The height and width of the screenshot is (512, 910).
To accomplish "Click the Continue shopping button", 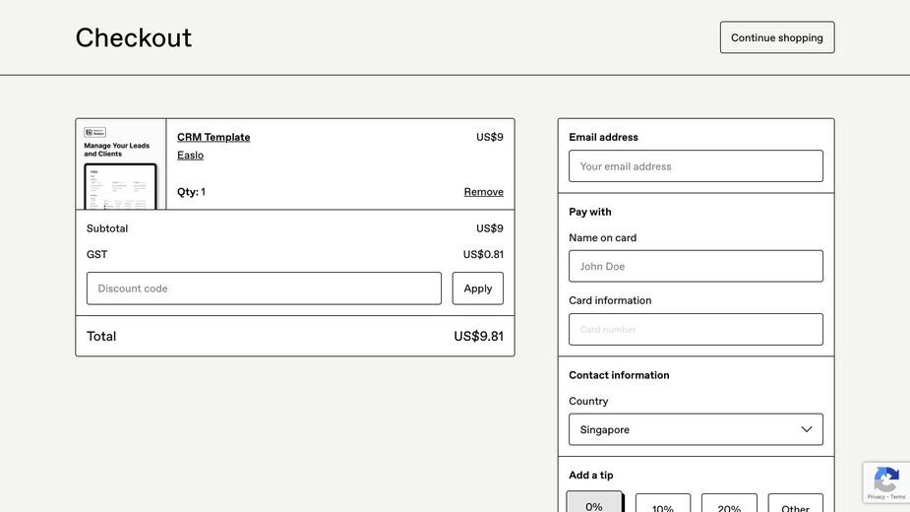I will point(777,37).
